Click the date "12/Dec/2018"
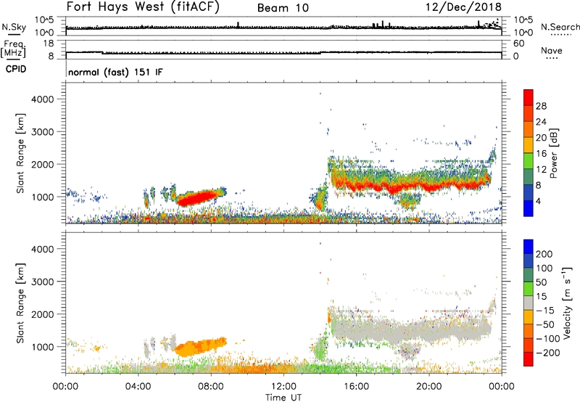 pyautogui.click(x=463, y=7)
